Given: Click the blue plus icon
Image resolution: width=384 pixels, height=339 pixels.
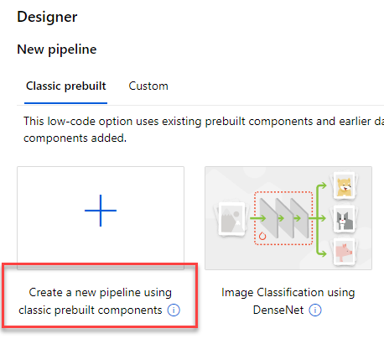Looking at the screenshot, I should click(101, 211).
